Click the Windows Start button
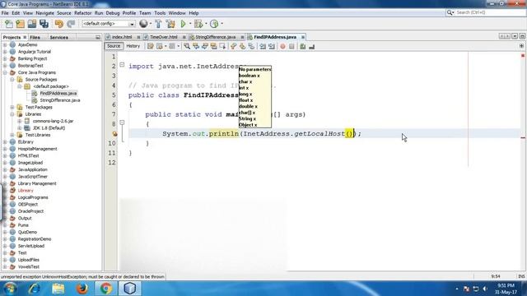Viewport: 527px width, 296px height. 10,289
